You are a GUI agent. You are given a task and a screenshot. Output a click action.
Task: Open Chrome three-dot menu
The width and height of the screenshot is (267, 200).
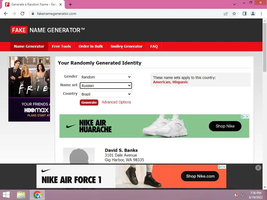pos(261,14)
